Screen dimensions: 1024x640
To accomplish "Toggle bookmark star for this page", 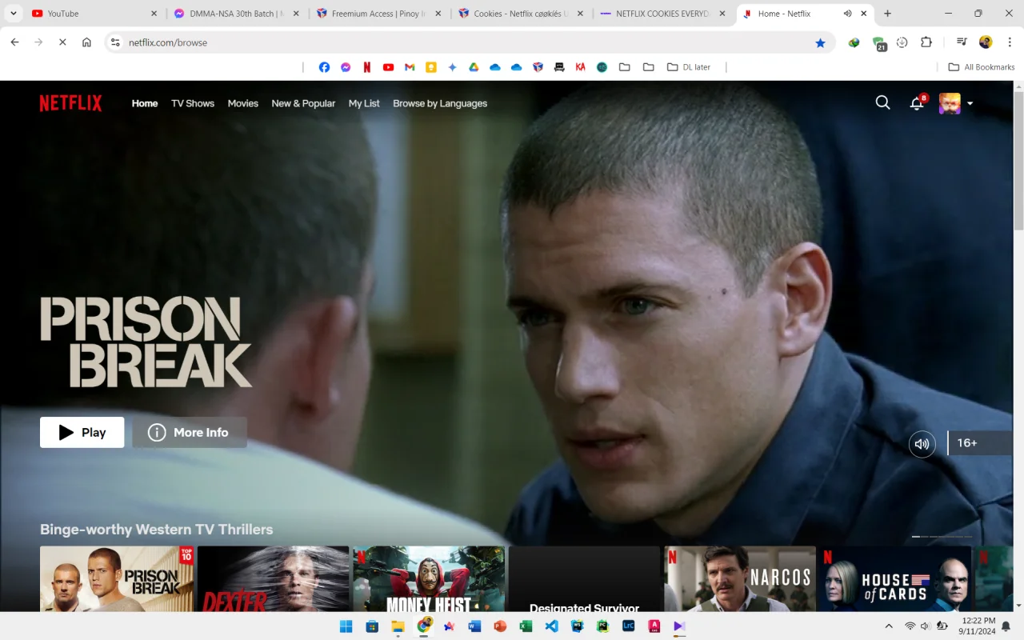I will [x=820, y=42].
